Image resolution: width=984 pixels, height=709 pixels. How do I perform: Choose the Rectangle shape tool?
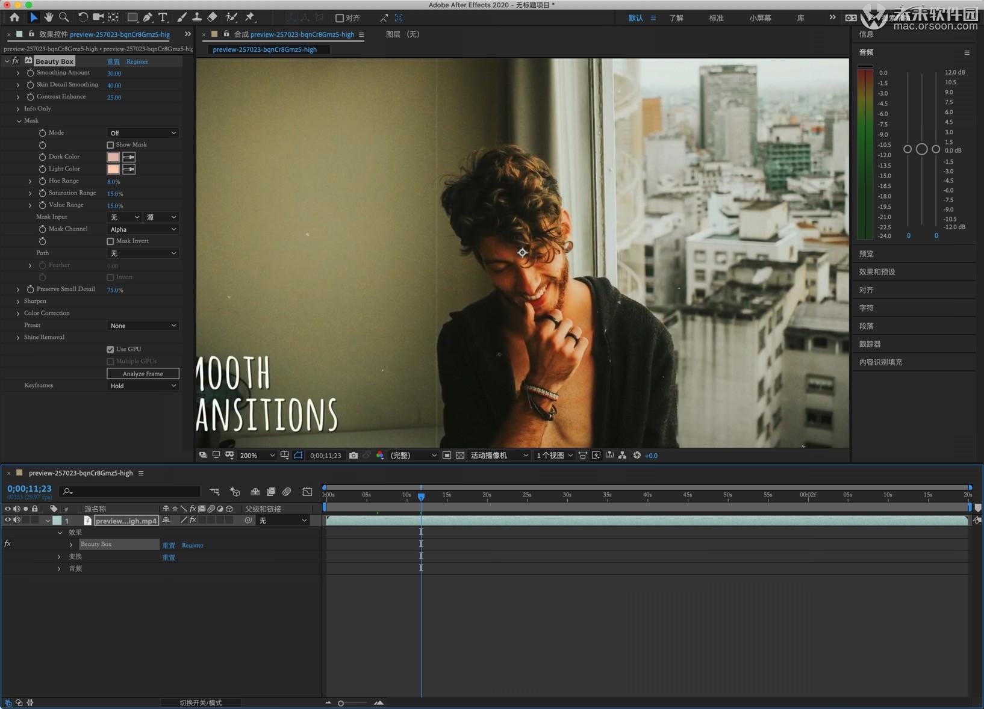click(132, 17)
